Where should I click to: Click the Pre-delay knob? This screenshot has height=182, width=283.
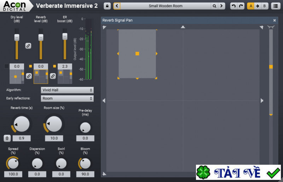coord(85,127)
